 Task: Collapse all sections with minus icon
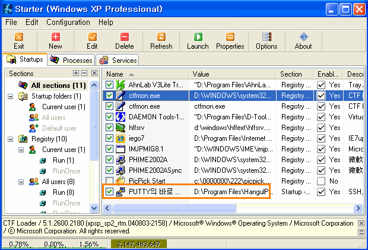coord(84,73)
